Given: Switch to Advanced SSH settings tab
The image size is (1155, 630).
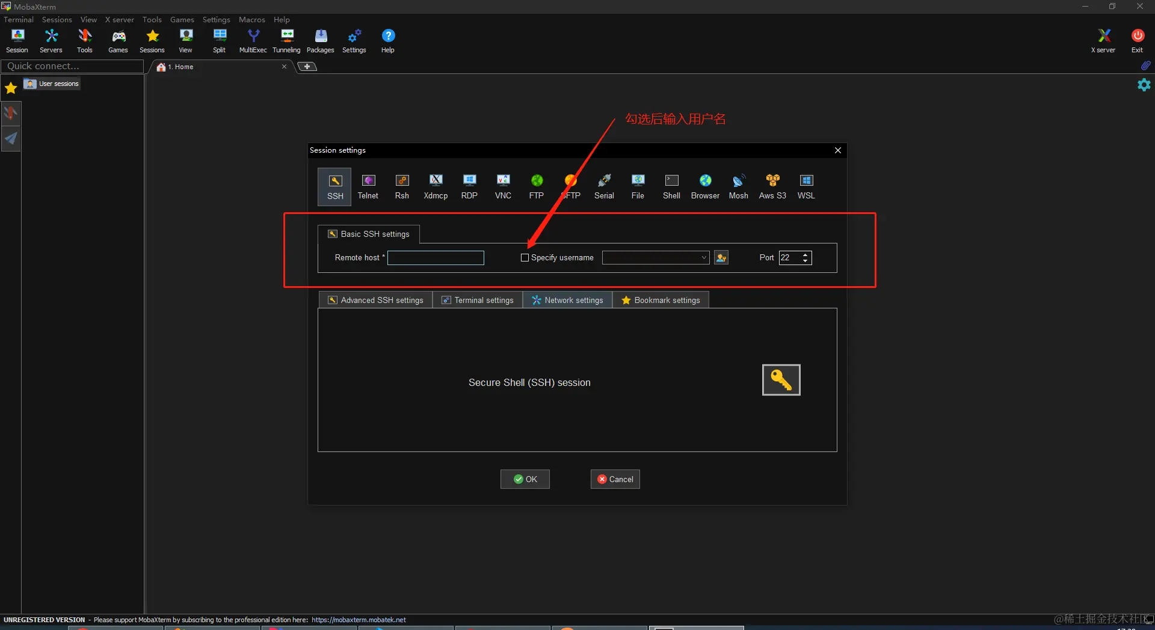Looking at the screenshot, I should [375, 300].
